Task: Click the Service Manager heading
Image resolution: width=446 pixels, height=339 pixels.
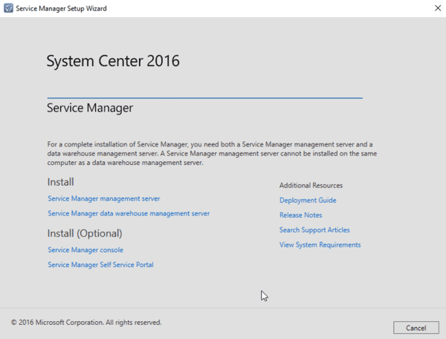Action: [90, 108]
